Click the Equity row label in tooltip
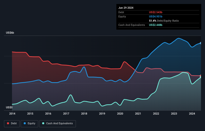Screen dimensions: 205x131 tap(122, 16)
